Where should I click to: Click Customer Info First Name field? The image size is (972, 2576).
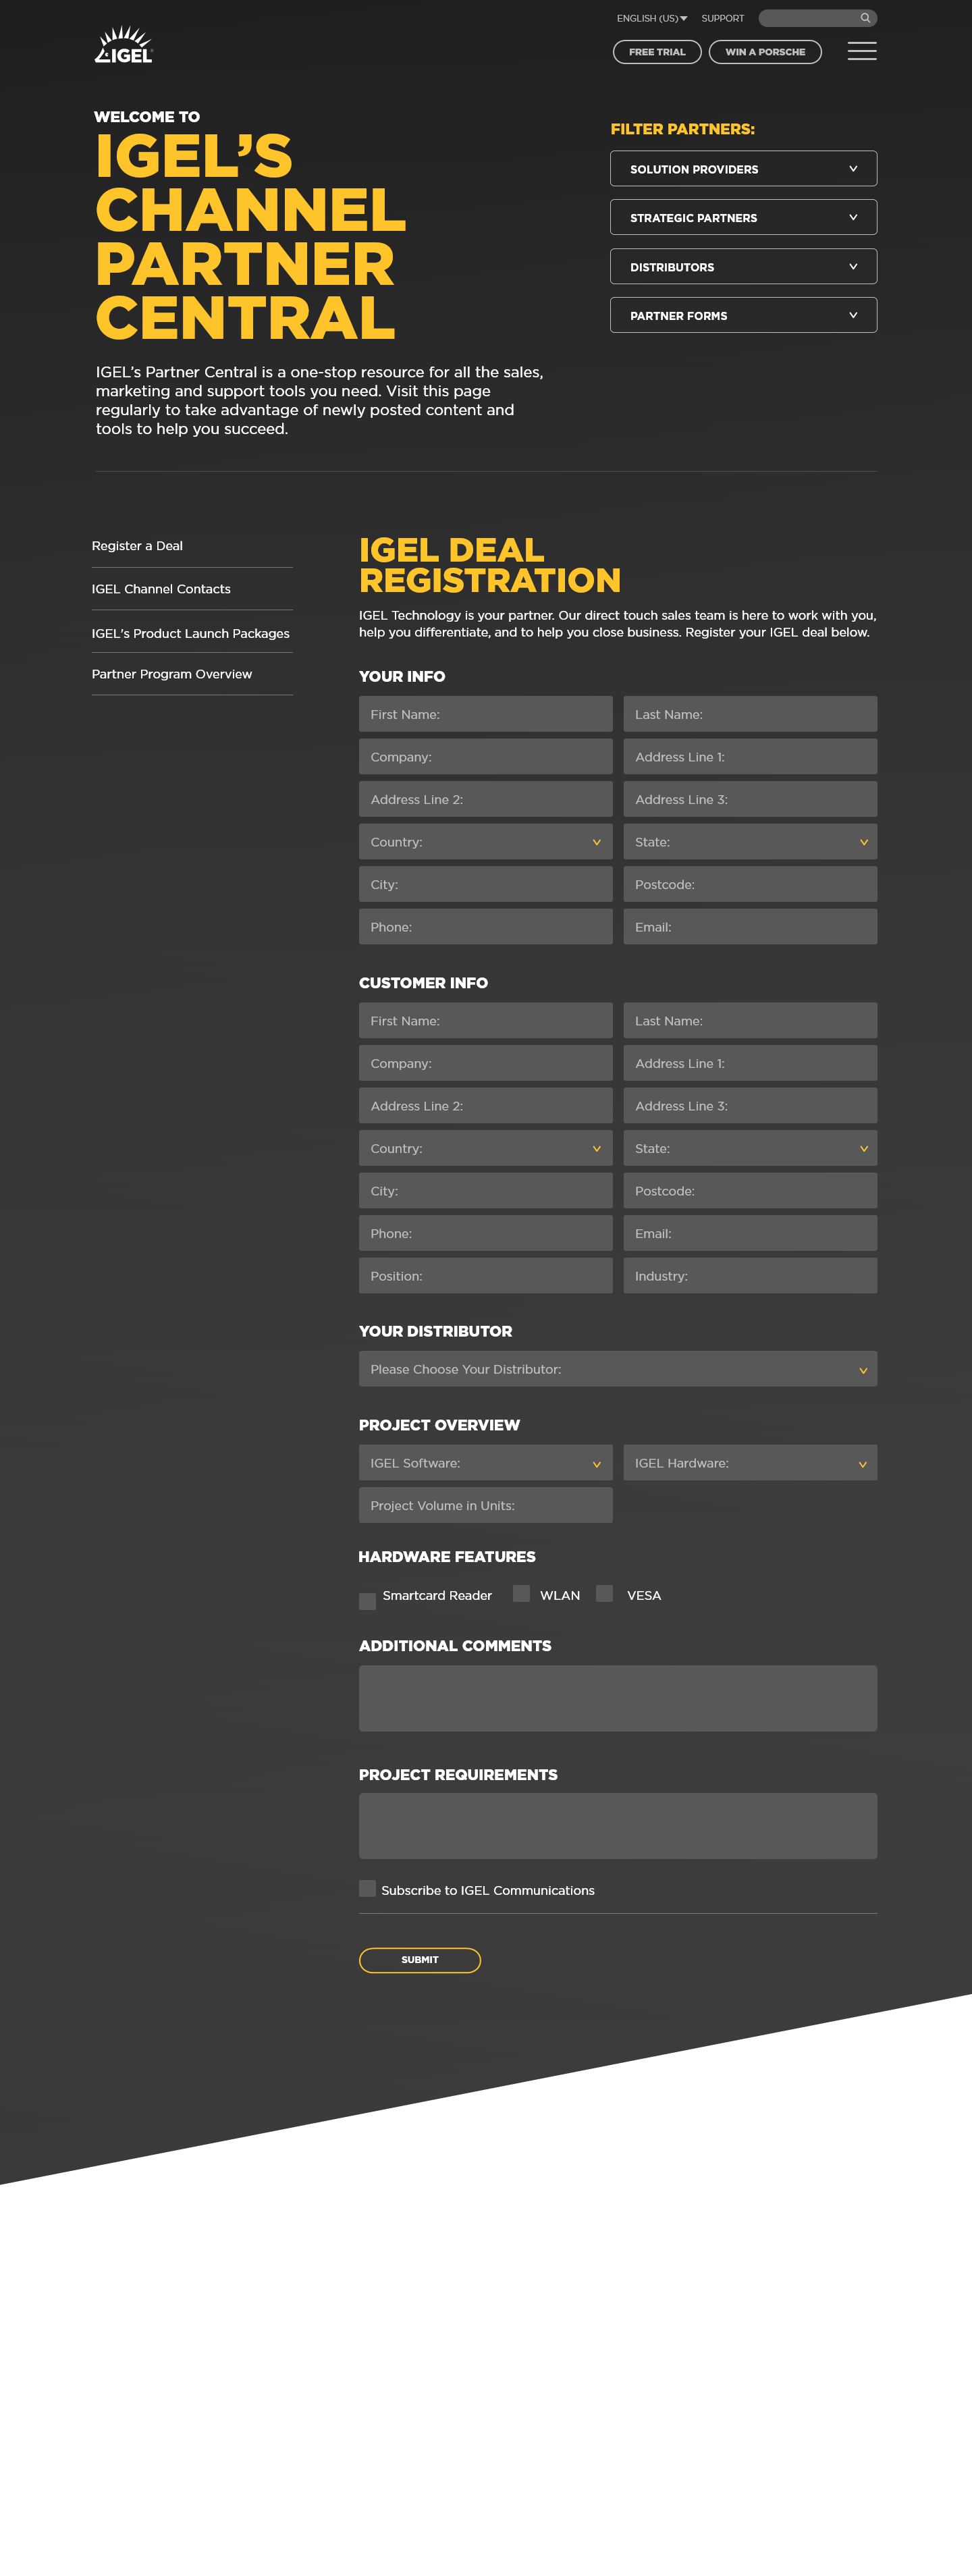tap(486, 1021)
